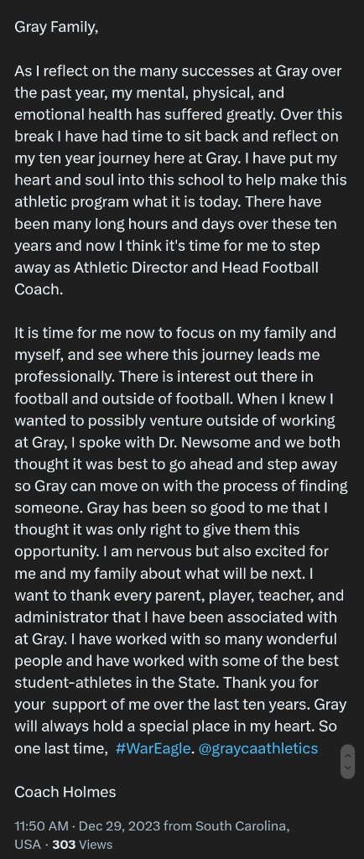Click the 303 Views count
Screen dimensions: 364x859
tap(83, 844)
